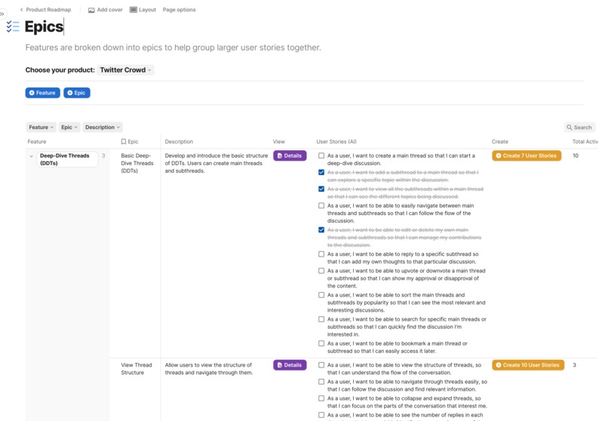The width and height of the screenshot is (608, 421).
Task: Click the Create column header
Action: (x=500, y=142)
